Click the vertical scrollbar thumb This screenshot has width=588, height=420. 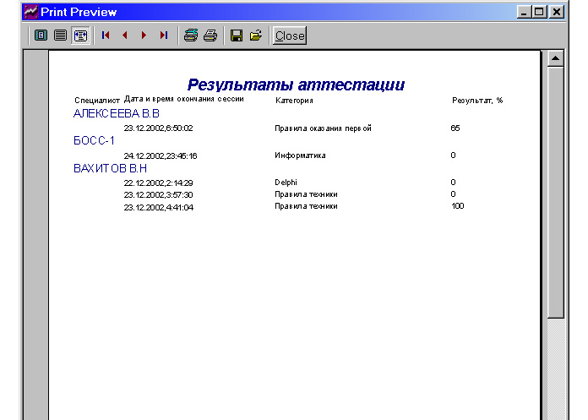(555, 190)
